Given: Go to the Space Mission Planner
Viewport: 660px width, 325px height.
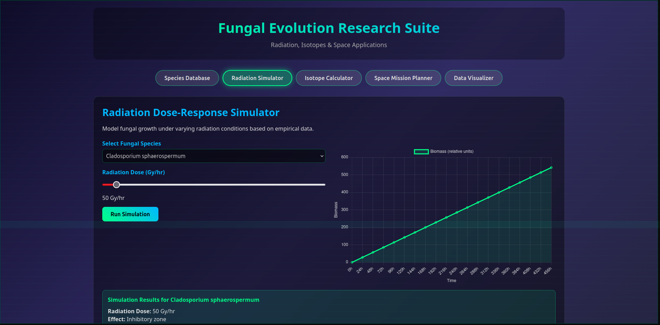Looking at the screenshot, I should [403, 78].
